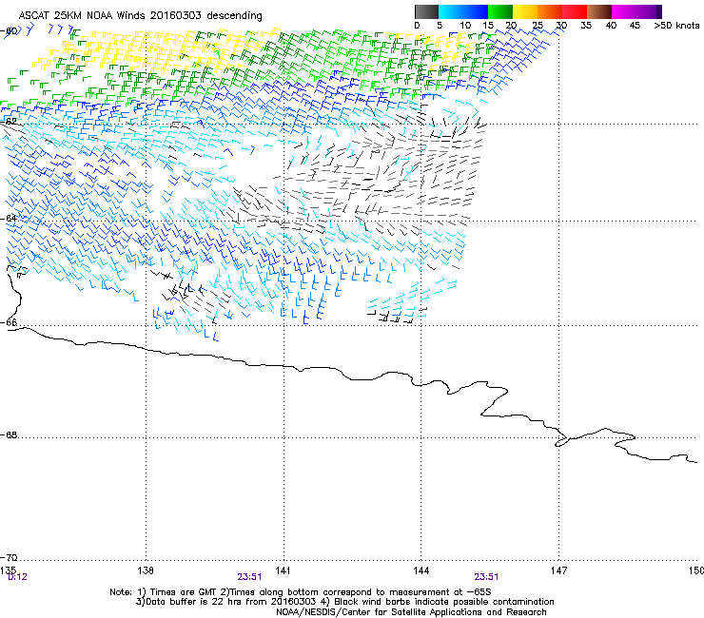
Task: Click the '>50 knots' legend label
Action: (676, 26)
